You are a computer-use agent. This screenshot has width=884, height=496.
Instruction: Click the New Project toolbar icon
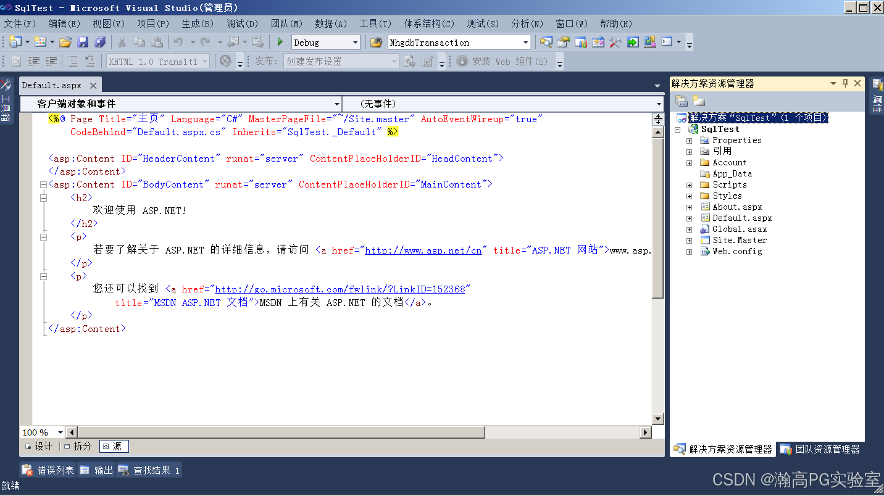point(15,42)
